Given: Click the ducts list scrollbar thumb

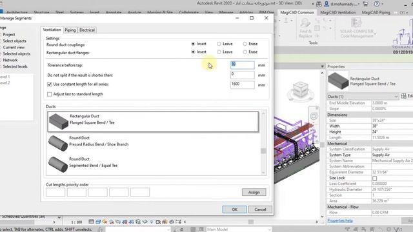Looking at the screenshot, I should pos(263,151).
